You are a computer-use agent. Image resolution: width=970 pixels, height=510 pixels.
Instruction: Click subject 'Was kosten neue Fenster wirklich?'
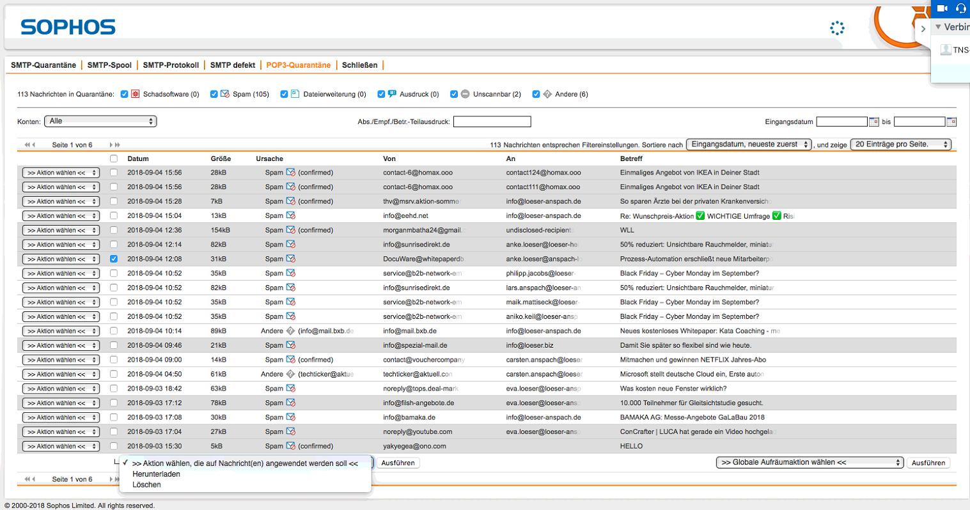[x=673, y=389]
